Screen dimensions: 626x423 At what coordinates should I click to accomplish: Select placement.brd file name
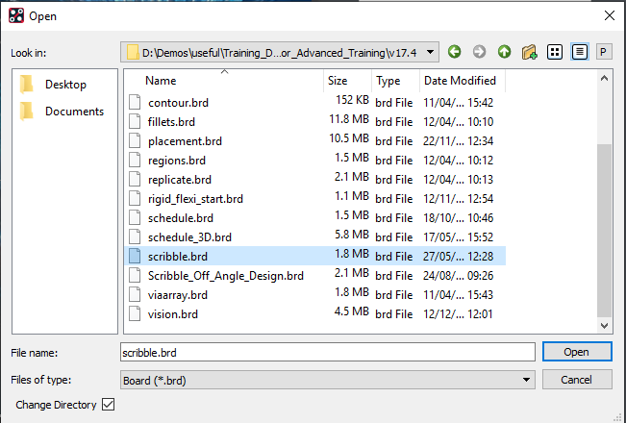[185, 141]
